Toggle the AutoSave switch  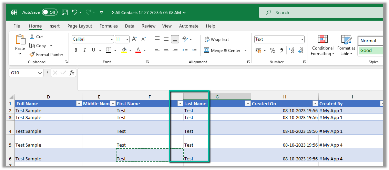click(x=50, y=12)
